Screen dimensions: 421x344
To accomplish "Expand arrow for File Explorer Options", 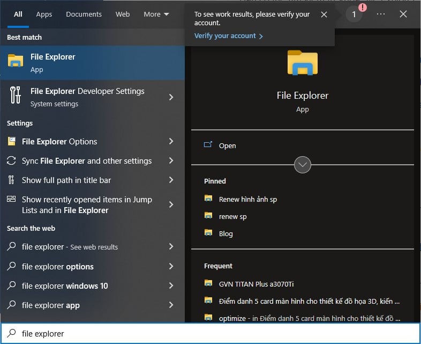I will coord(171,141).
